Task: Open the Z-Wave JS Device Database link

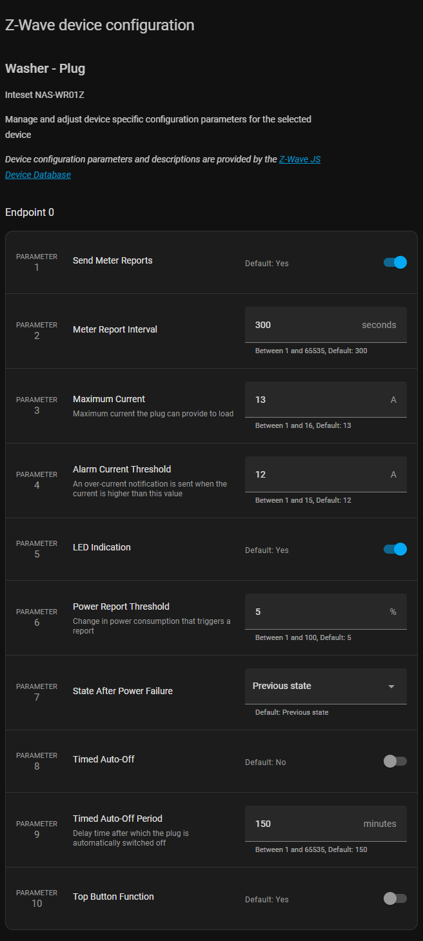Action: coord(299,159)
